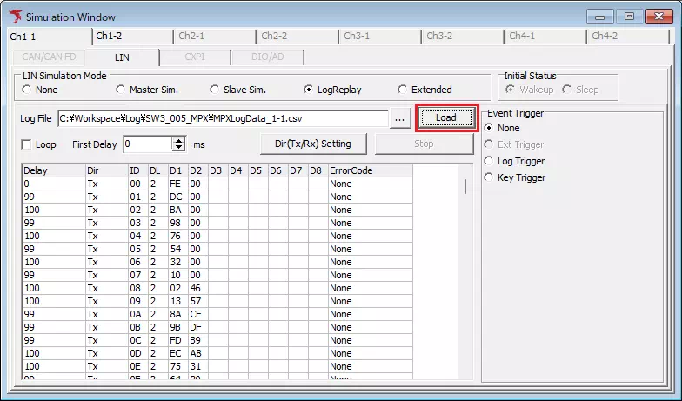
Task: Increase First Delay using the spinner arrows
Action: coord(179,139)
